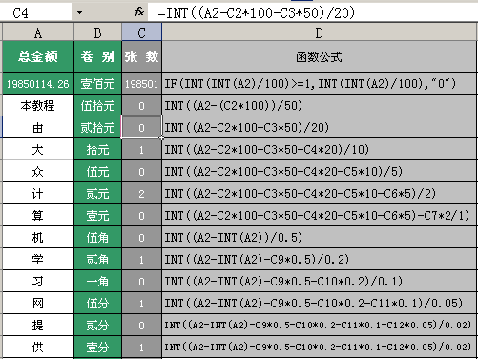Click the formula cell ending in -C6*5)/2)

coord(319,193)
